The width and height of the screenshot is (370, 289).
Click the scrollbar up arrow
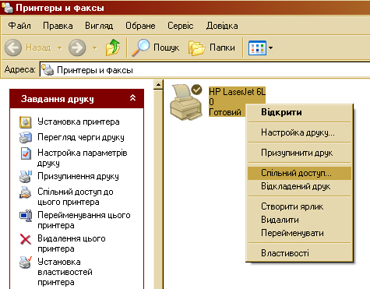(x=158, y=85)
